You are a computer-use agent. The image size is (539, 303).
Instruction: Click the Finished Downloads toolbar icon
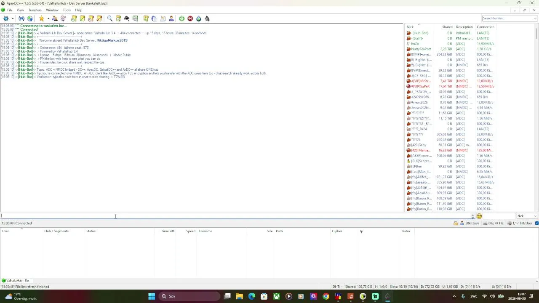pos(83,19)
